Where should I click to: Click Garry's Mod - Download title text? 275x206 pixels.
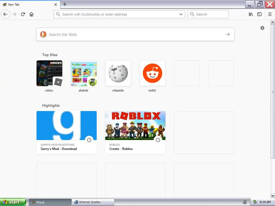(x=59, y=149)
